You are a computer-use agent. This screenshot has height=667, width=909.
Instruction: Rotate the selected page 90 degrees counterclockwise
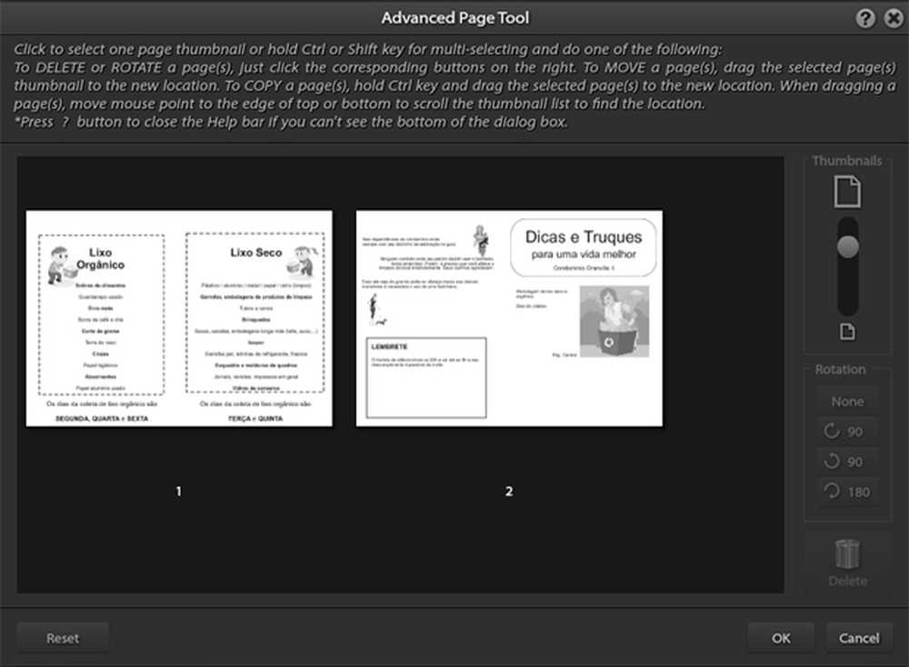pos(846,461)
